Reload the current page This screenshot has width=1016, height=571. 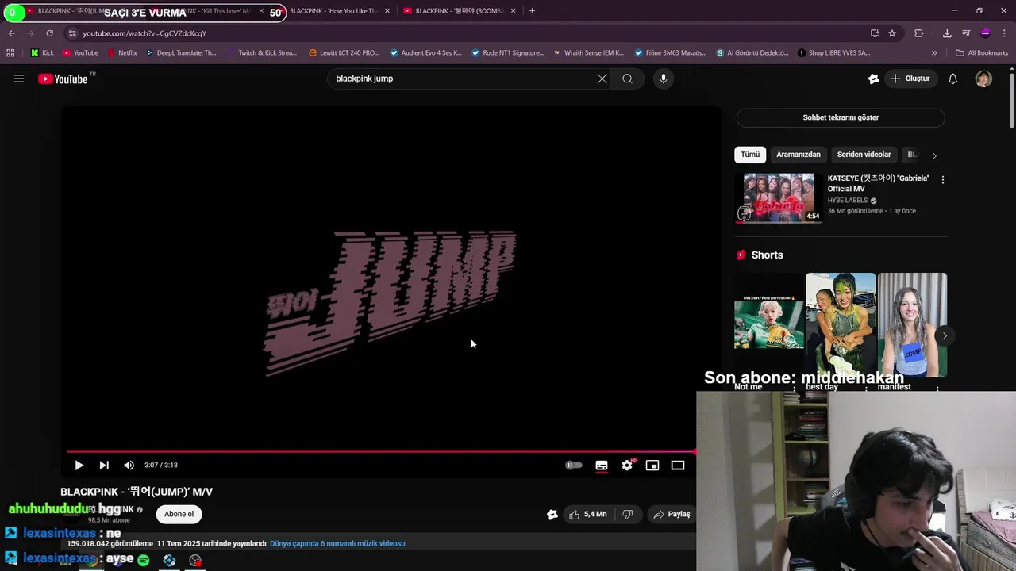[x=49, y=33]
